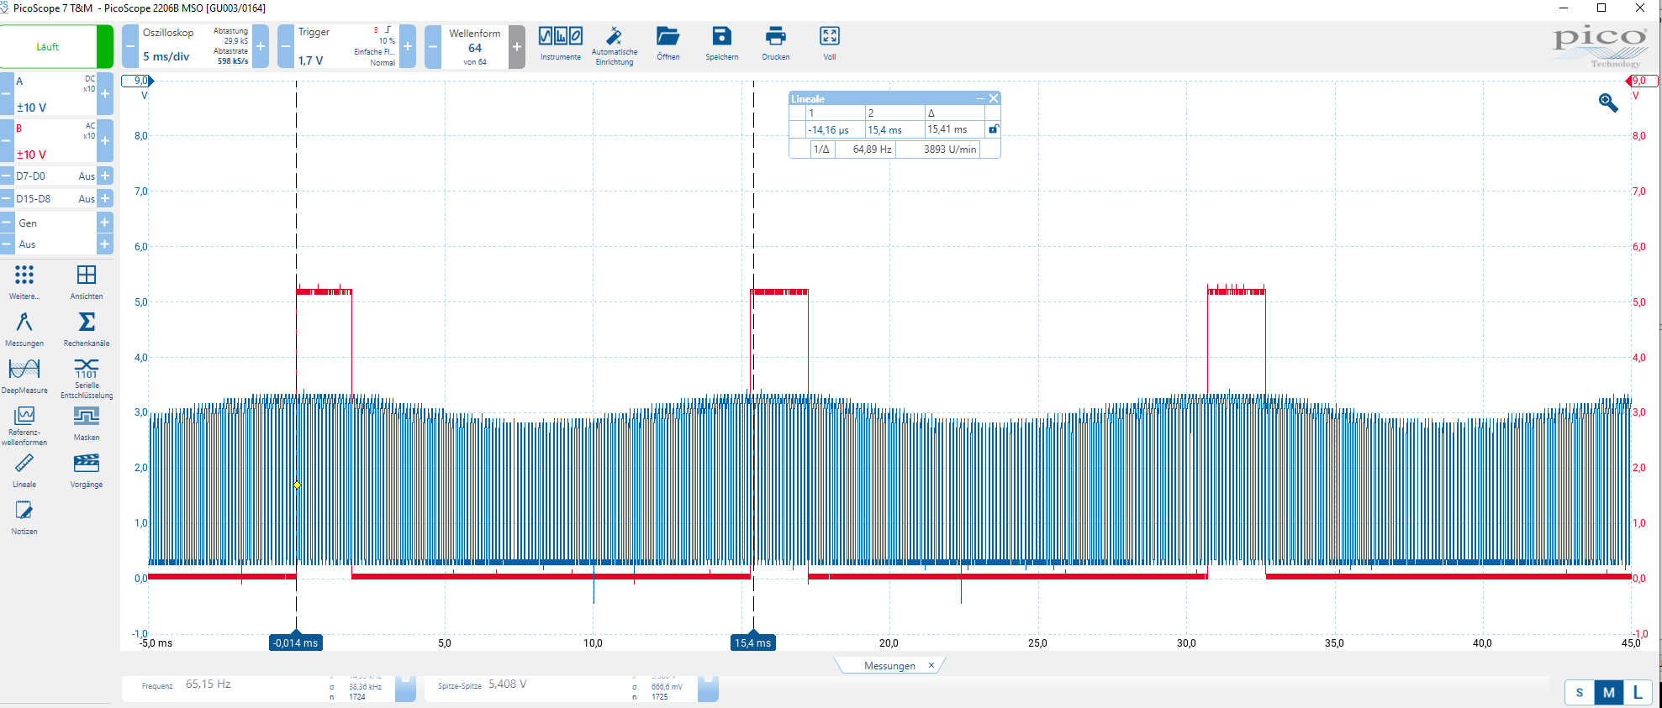Open Serielle Entschlüsselung tool

[87, 378]
